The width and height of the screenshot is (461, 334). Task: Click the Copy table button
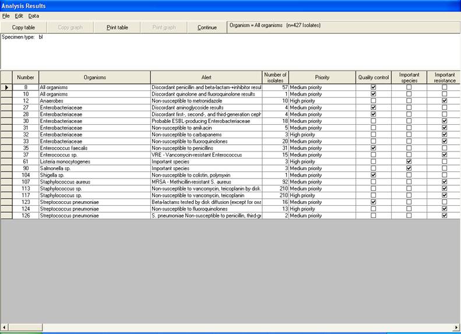click(x=23, y=27)
